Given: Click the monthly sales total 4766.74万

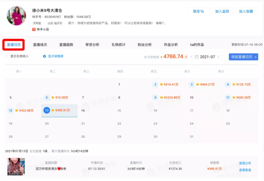Looking at the screenshot, I should click(175, 57).
